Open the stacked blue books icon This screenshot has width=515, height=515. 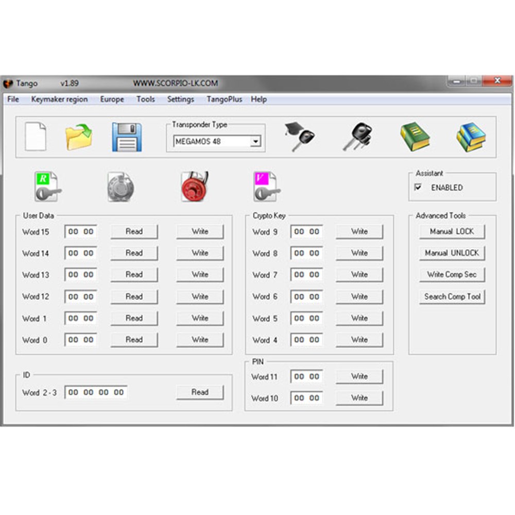coord(471,137)
